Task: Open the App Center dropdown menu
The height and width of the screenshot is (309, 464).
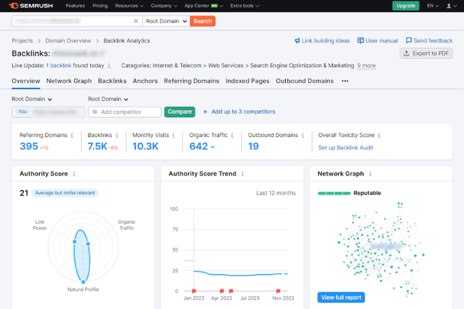Action: pyautogui.click(x=204, y=6)
